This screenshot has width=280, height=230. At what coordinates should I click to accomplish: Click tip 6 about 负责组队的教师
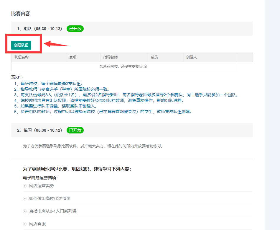tap(103, 112)
